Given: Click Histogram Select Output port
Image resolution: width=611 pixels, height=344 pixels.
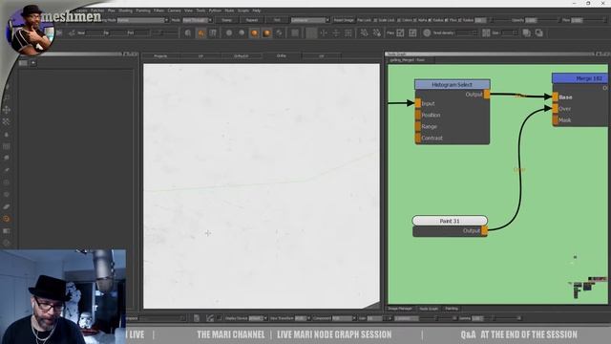Looking at the screenshot, I should (487, 94).
